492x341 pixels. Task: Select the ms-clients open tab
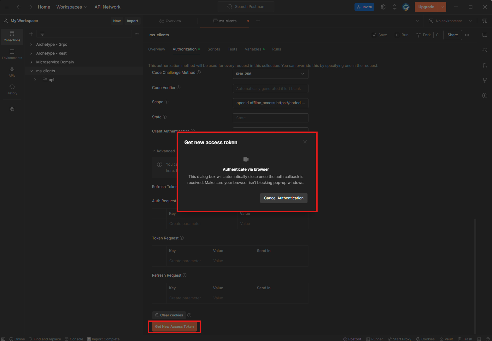pyautogui.click(x=225, y=21)
